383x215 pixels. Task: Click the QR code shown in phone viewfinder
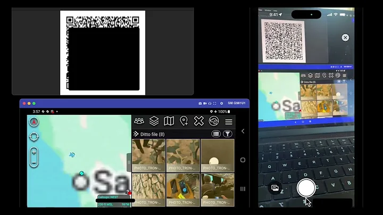click(x=284, y=41)
